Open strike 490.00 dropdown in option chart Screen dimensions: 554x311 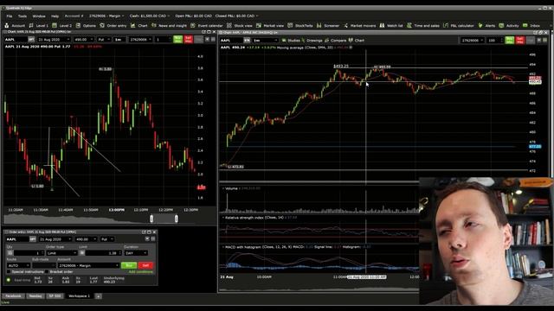(x=84, y=40)
